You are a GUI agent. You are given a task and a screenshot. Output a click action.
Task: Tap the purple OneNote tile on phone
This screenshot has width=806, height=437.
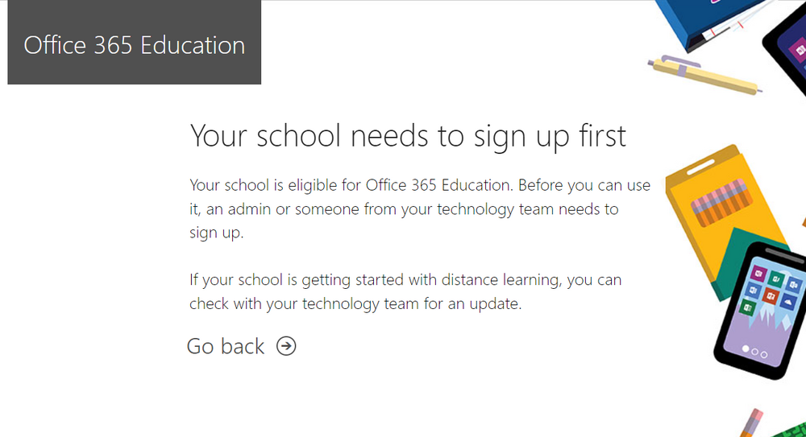tap(758, 274)
